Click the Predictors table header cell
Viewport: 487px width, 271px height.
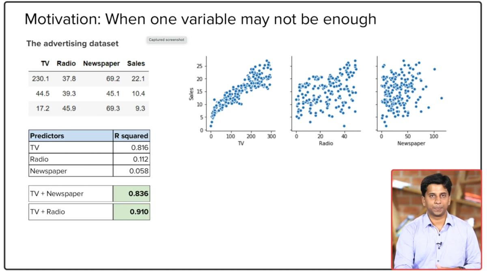[x=71, y=136]
